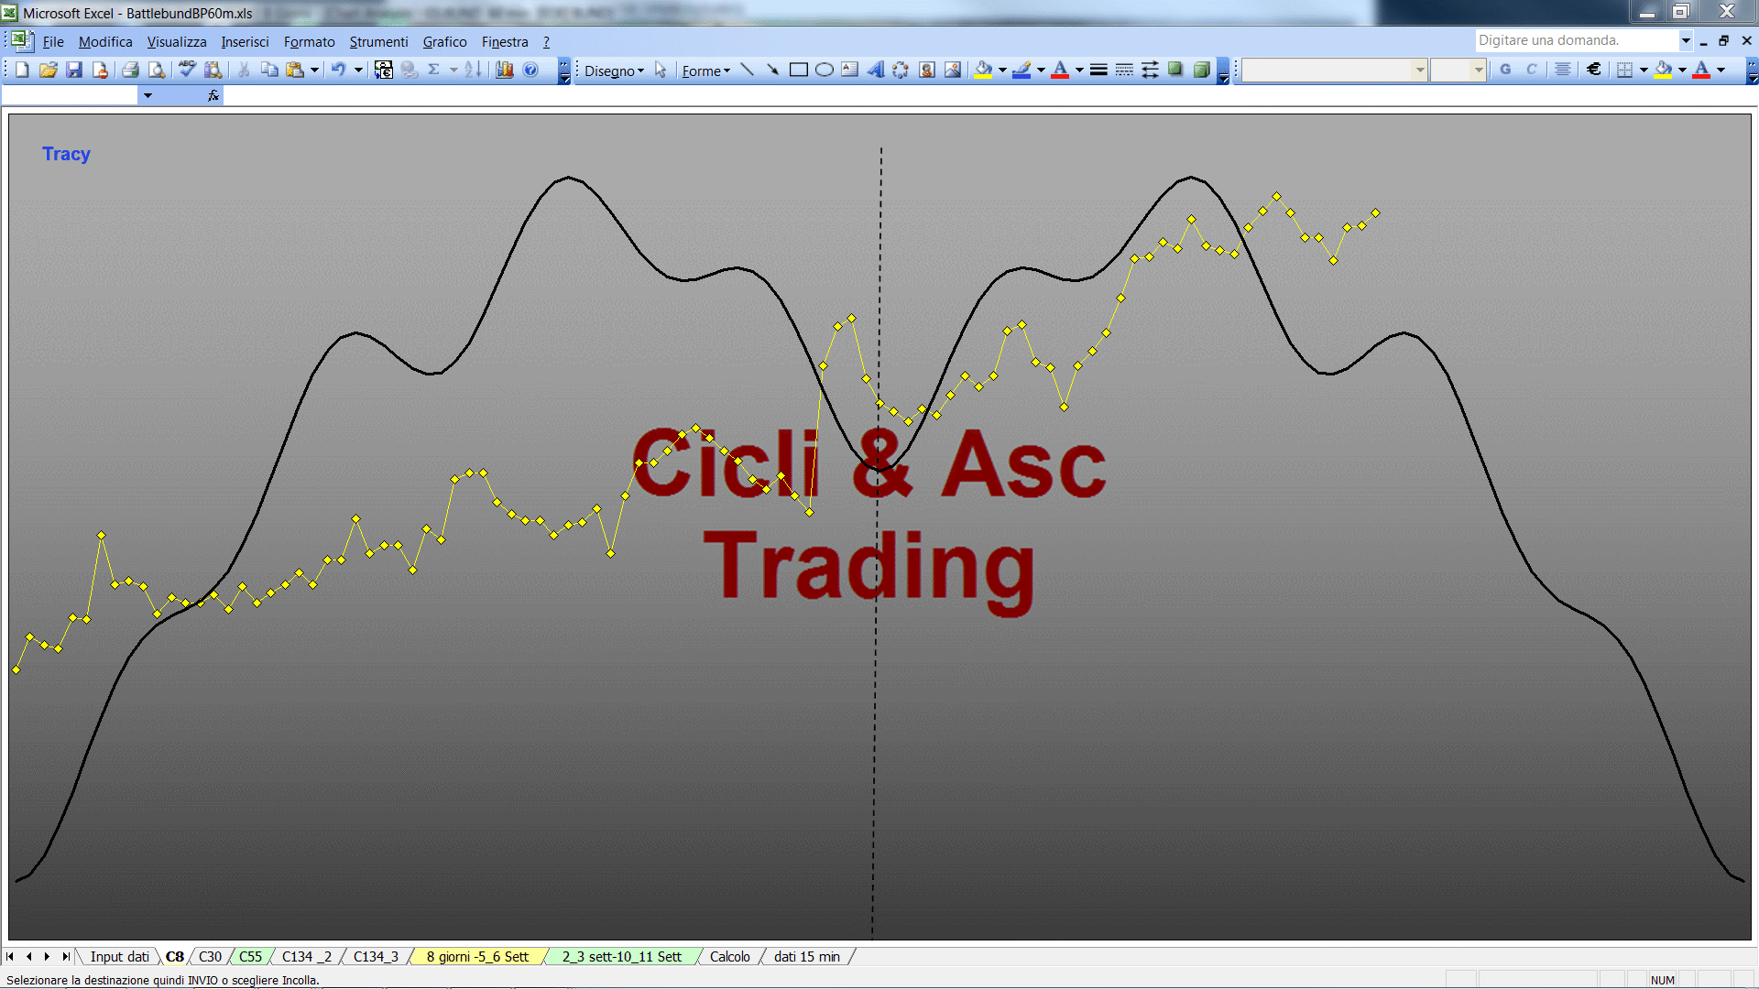Click the Euro conversion icon
This screenshot has height=989, width=1759.
pyautogui.click(x=384, y=70)
